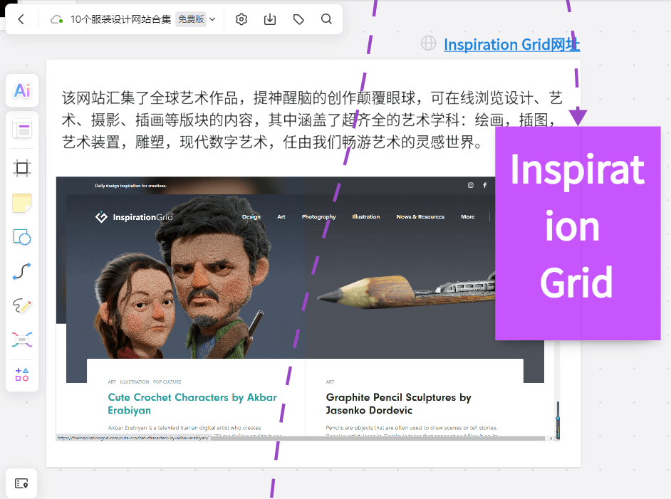Click the tag label icon
Image resolution: width=671 pixels, height=499 pixels.
(298, 19)
